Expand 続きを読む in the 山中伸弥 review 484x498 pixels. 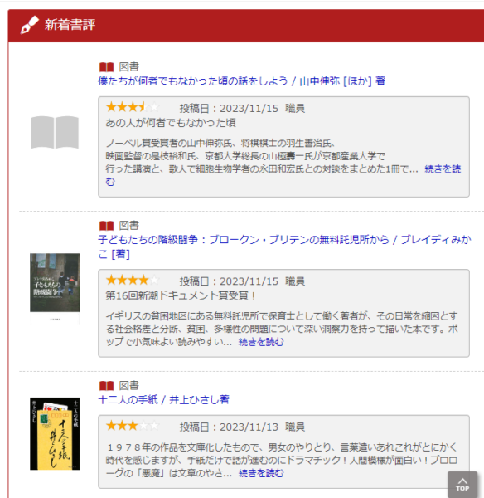pos(443,169)
